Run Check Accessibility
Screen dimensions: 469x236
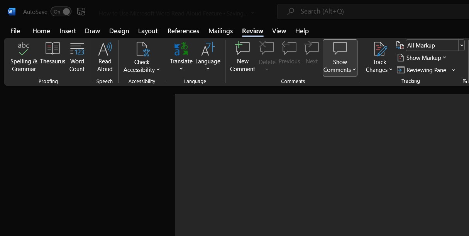(x=142, y=57)
